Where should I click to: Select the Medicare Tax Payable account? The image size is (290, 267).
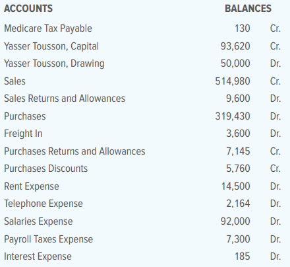48,28
